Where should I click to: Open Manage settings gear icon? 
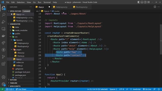3,84
